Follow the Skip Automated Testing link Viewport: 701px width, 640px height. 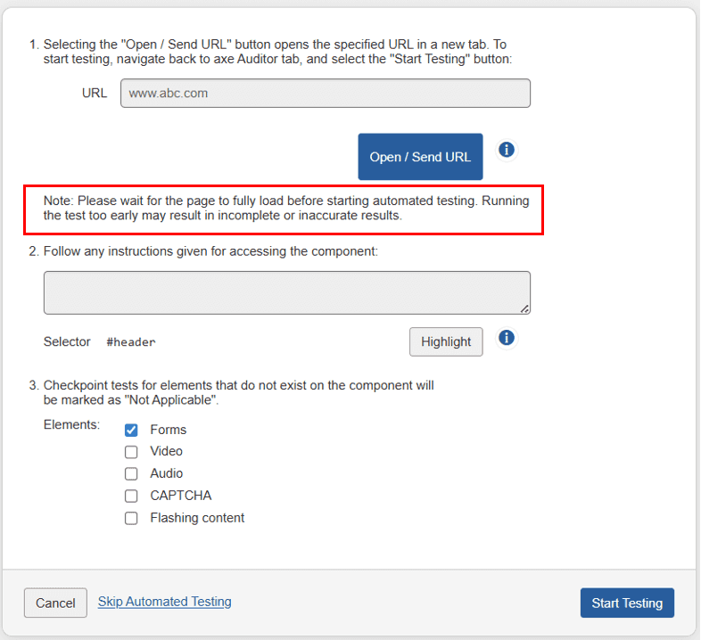tap(164, 602)
